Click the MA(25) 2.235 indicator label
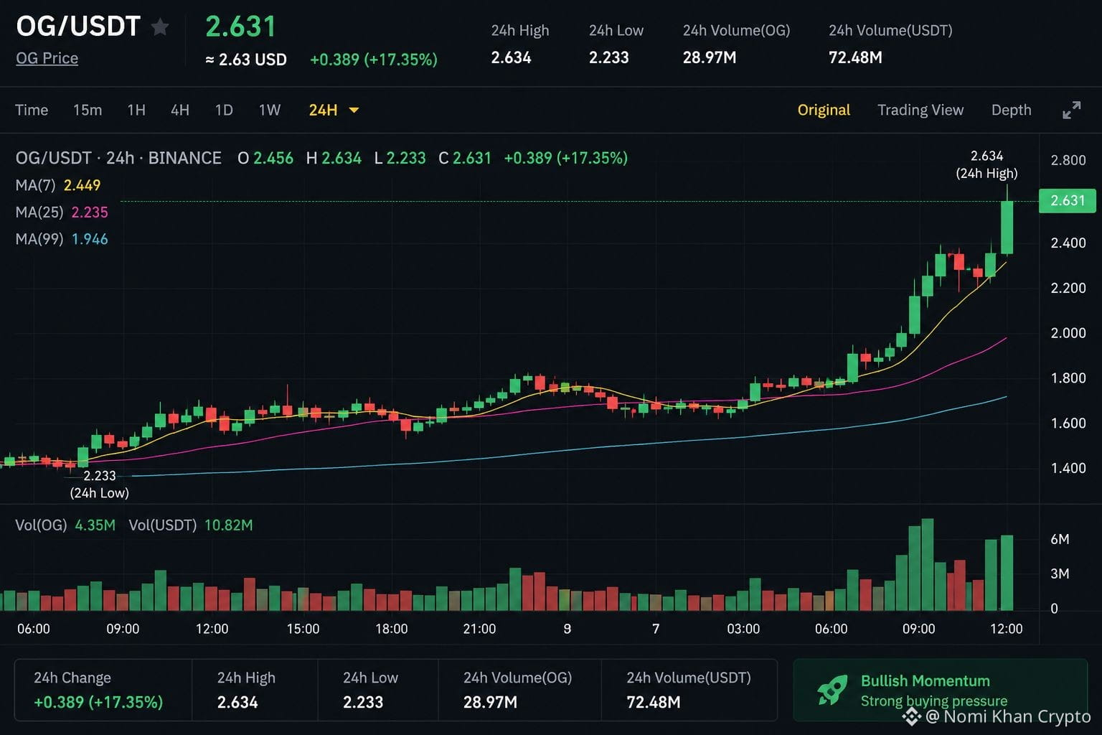 [x=62, y=212]
